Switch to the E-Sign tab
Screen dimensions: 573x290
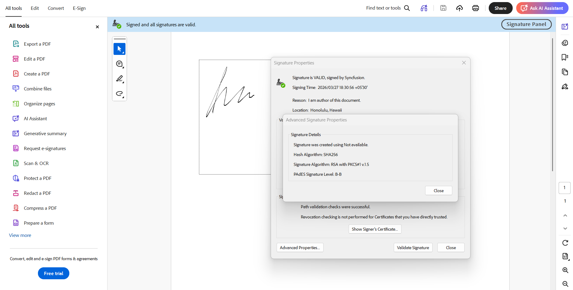(79, 8)
